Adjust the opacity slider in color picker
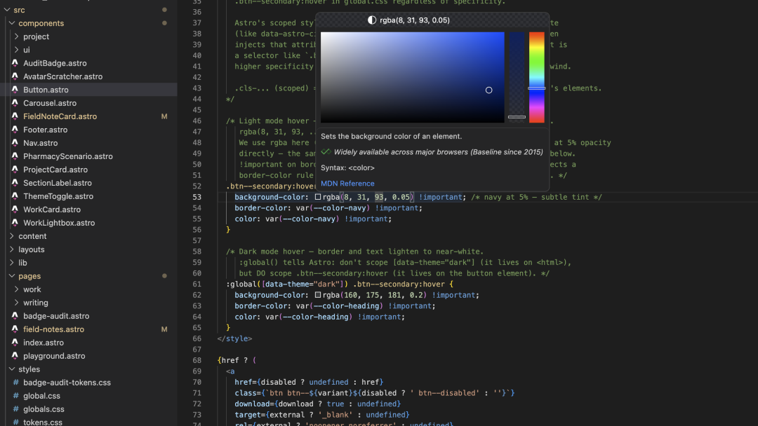 click(x=517, y=77)
